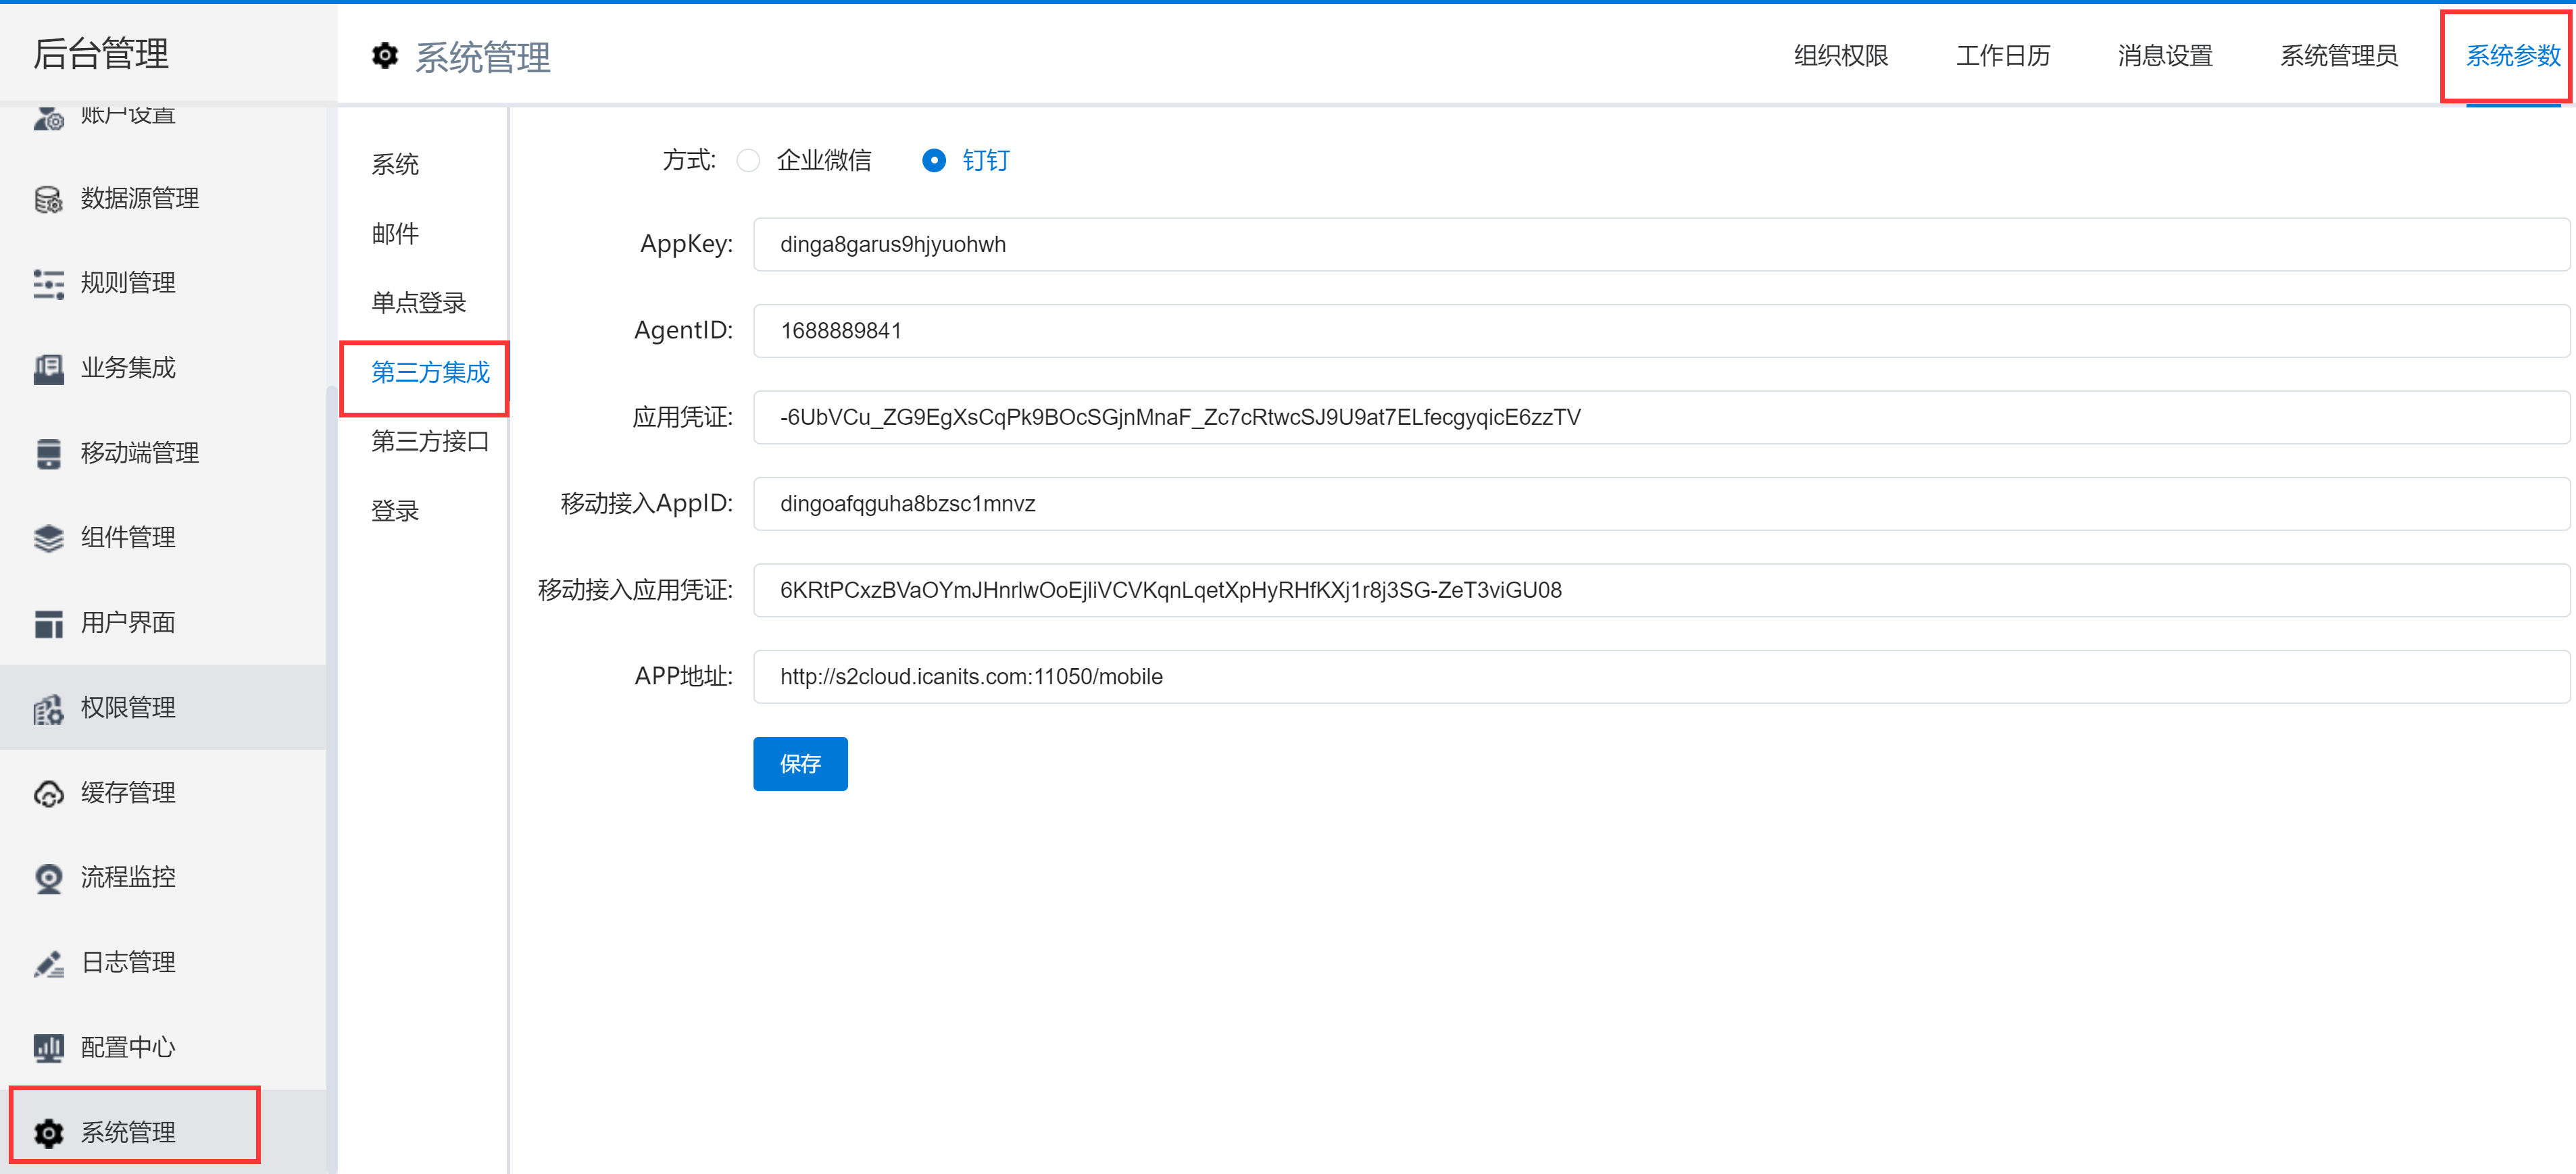Open 单点登录 settings in submenu
2576x1174 pixels.
tap(418, 303)
